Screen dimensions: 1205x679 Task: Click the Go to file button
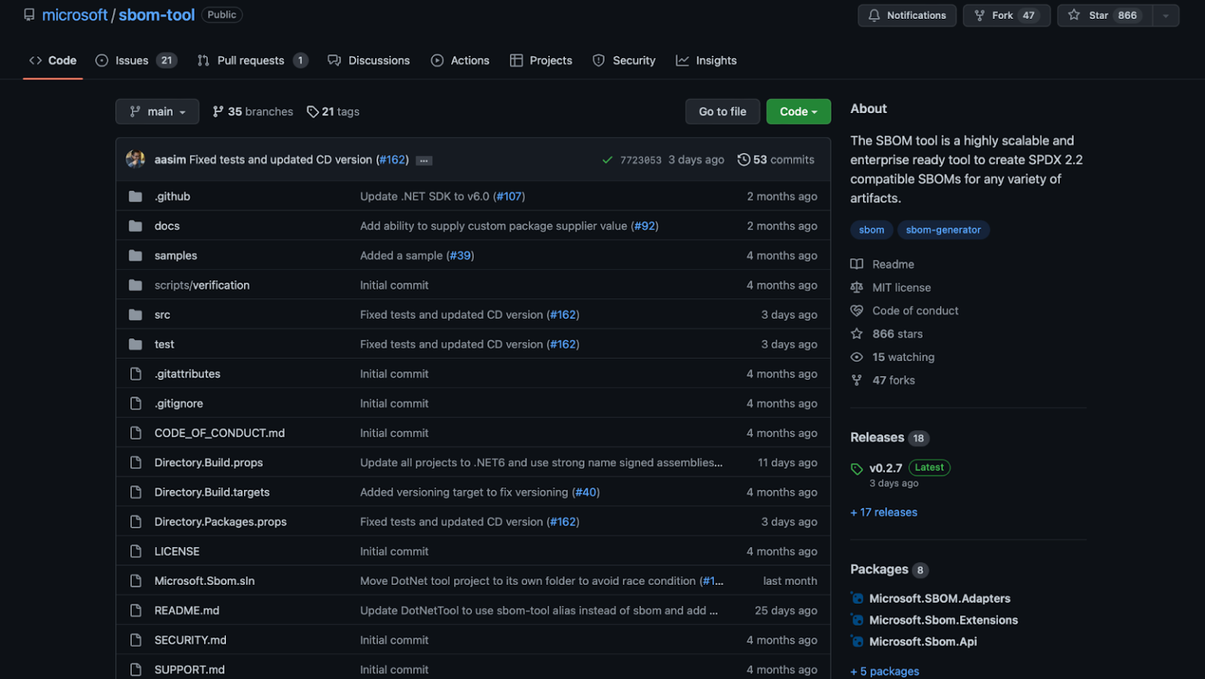(722, 111)
